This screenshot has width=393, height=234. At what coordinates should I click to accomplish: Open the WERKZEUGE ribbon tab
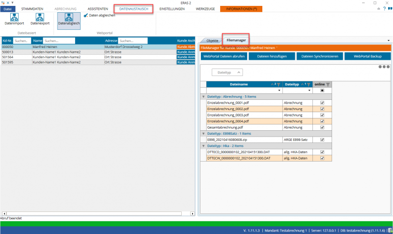tap(205, 9)
